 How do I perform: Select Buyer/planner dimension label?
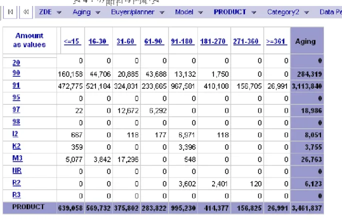tap(132, 12)
